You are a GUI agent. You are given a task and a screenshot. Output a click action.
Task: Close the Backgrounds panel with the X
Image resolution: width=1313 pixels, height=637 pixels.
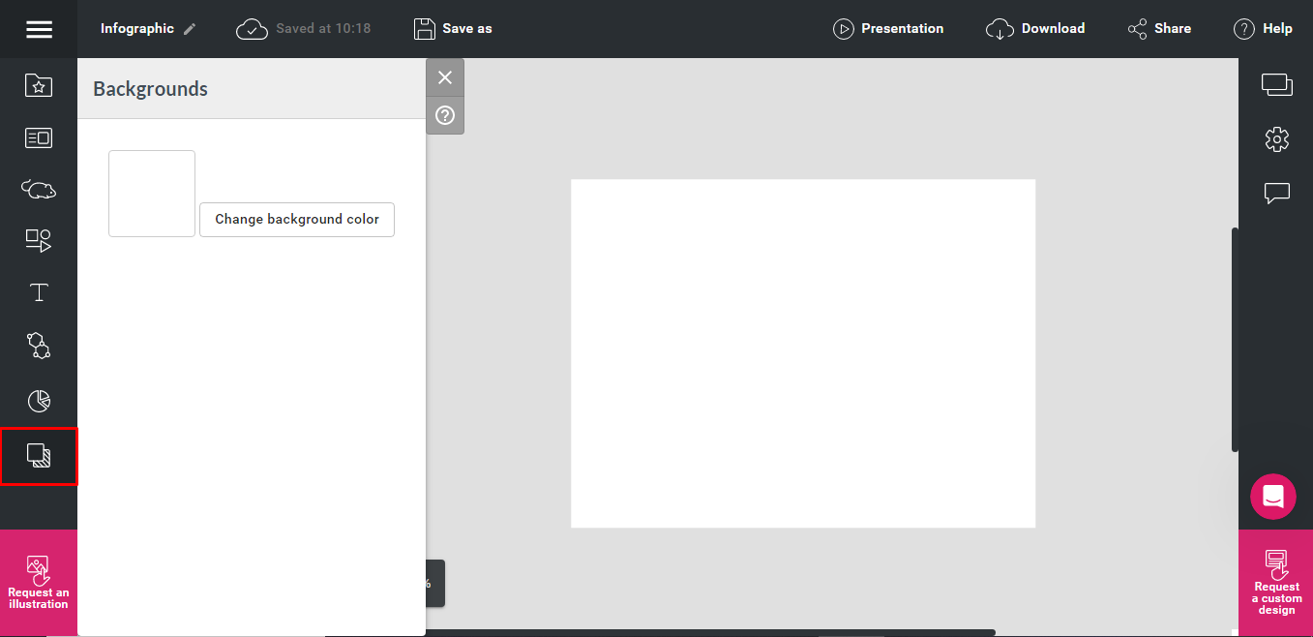(445, 77)
